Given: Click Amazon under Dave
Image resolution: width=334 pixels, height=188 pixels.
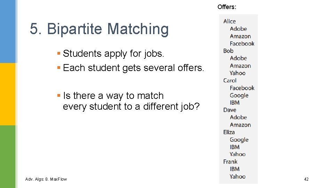Looking at the screenshot, I should click(x=240, y=125).
